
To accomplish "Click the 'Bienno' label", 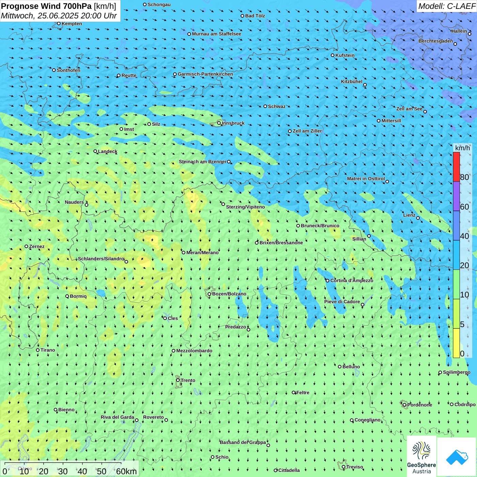I will (x=66, y=410).
